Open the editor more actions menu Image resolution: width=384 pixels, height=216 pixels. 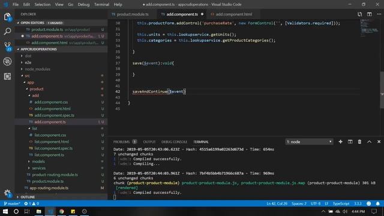379,14
